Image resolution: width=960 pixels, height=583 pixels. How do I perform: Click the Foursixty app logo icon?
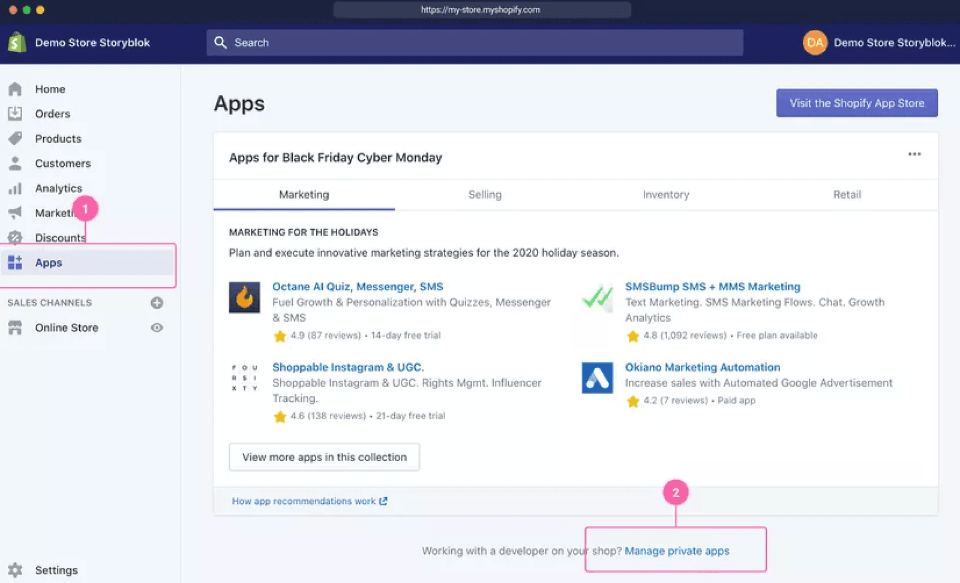pos(244,377)
